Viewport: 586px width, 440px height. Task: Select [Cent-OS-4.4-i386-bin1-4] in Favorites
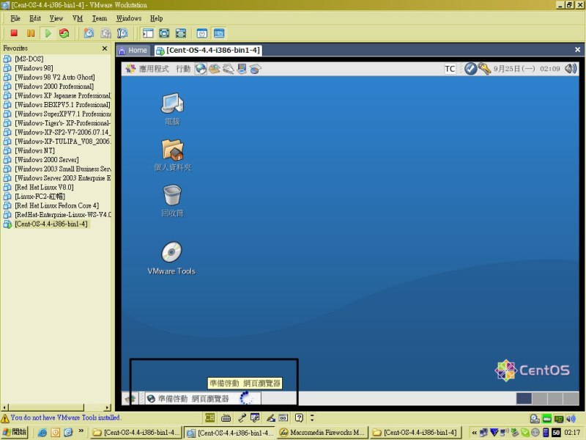[45, 224]
